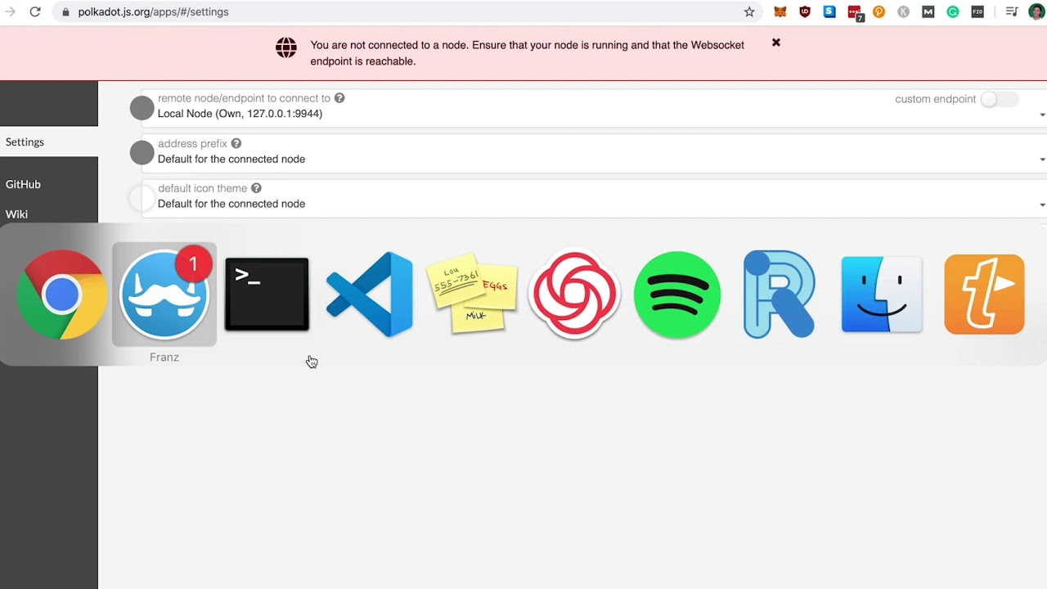Click the FIO extension icon
The height and width of the screenshot is (589, 1047).
click(x=977, y=11)
